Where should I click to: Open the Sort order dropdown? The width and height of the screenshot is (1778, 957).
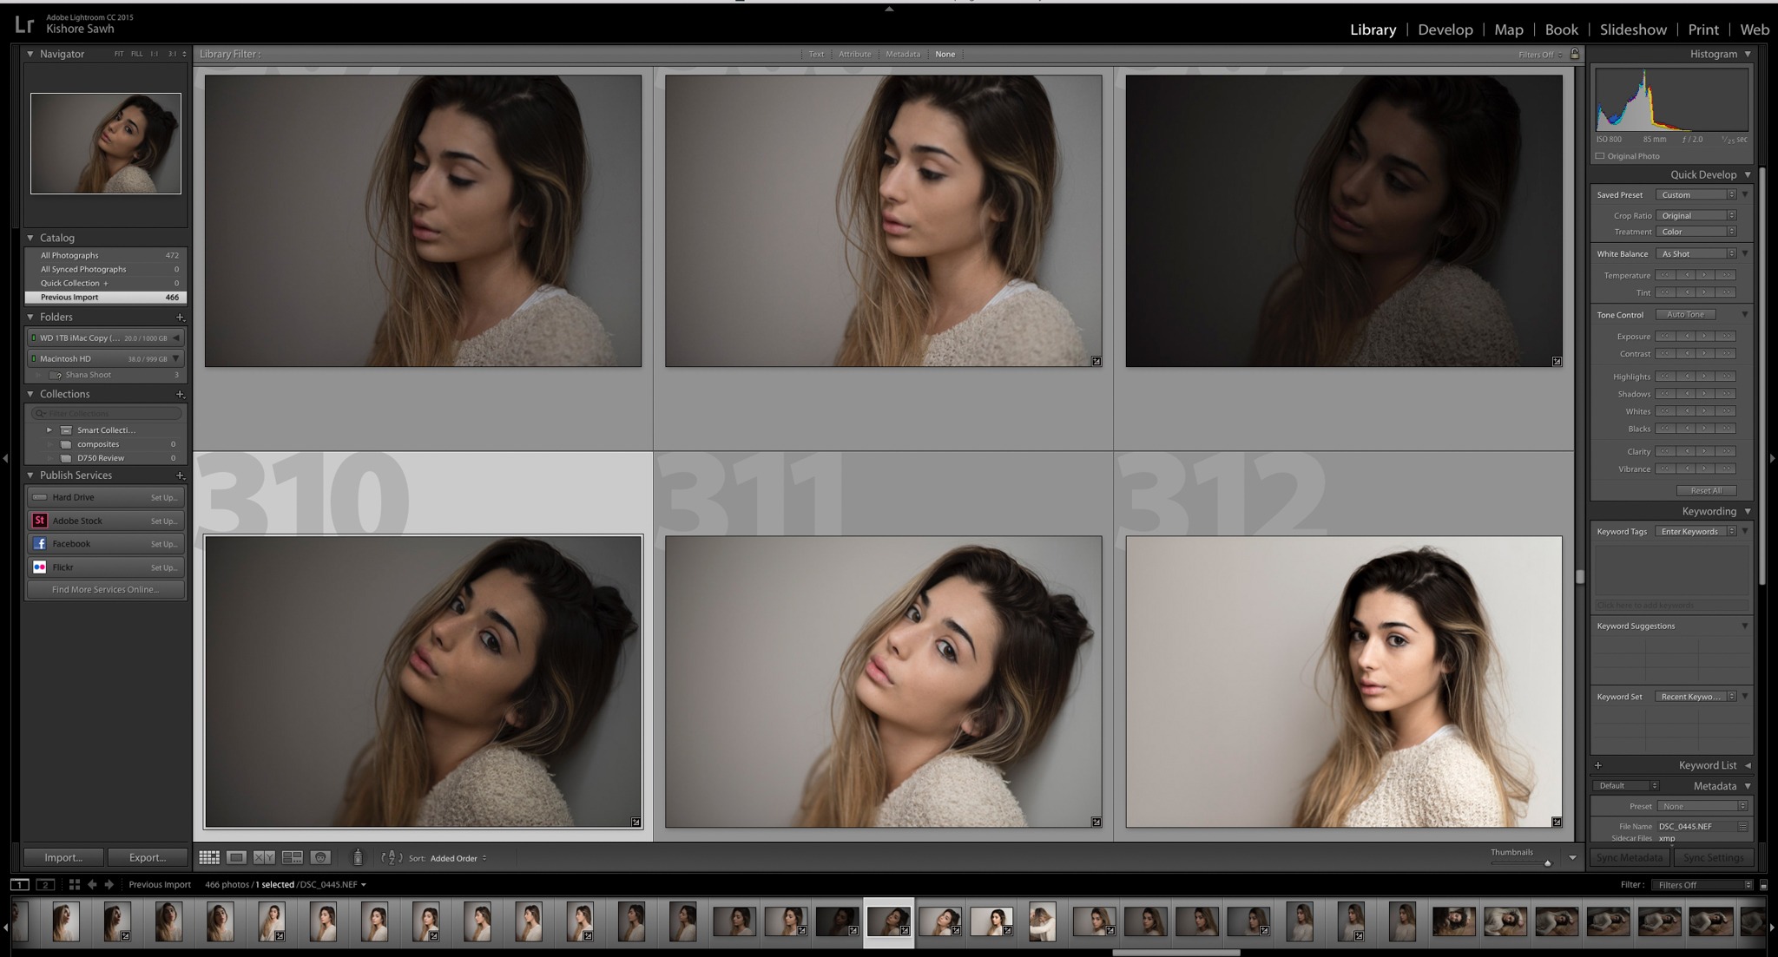458,858
